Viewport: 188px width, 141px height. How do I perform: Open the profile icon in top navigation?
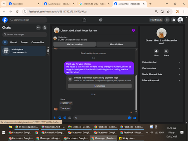point(101,20)
